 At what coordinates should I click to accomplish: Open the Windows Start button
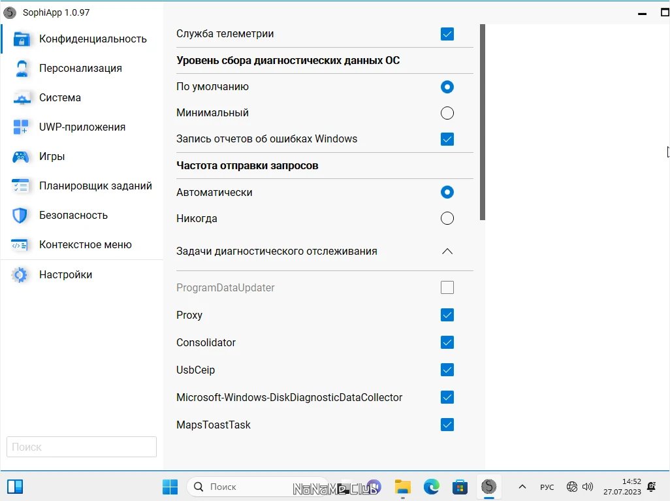pos(170,487)
